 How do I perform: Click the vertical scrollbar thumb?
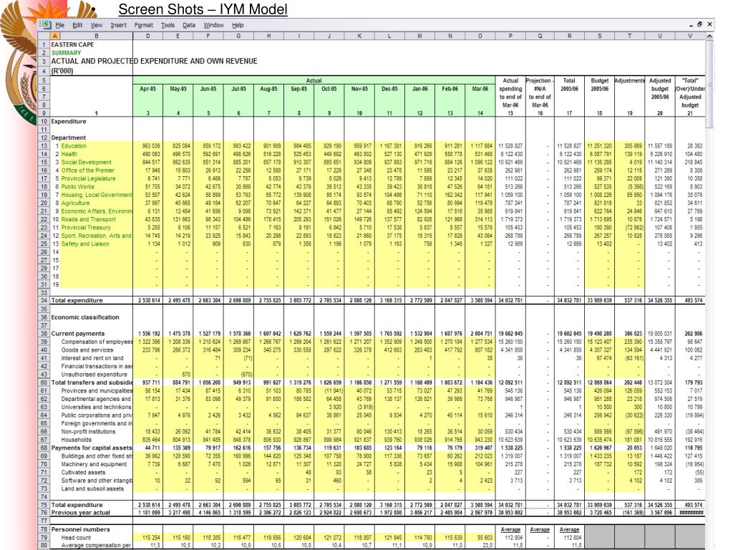(x=709, y=85)
